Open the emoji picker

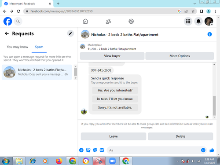pyautogui.click(x=203, y=150)
